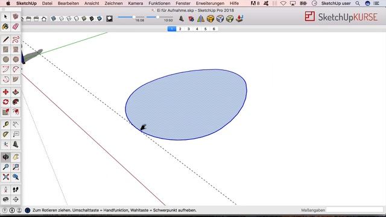Choose the Offset tool
This screenshot has width=386, height=217.
pos(16,112)
